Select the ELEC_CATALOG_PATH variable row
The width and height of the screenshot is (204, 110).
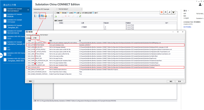(x=105, y=67)
